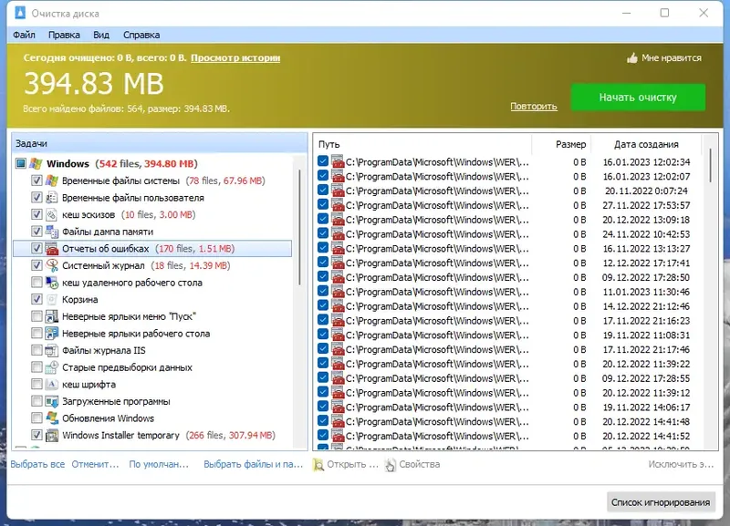This screenshot has width=730, height=526.
Task: Click the Неверные ярлыки рабочего стола icon
Action: click(x=52, y=334)
